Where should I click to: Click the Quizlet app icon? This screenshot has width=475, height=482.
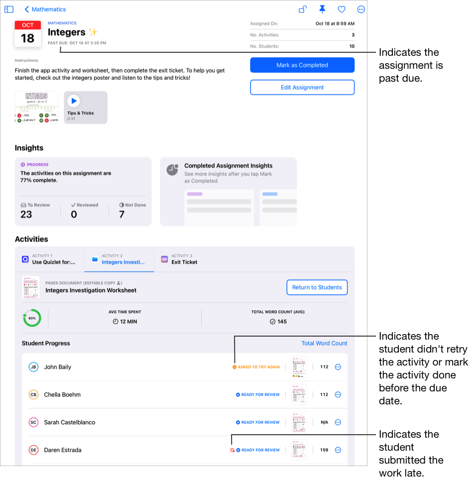pyautogui.click(x=25, y=259)
